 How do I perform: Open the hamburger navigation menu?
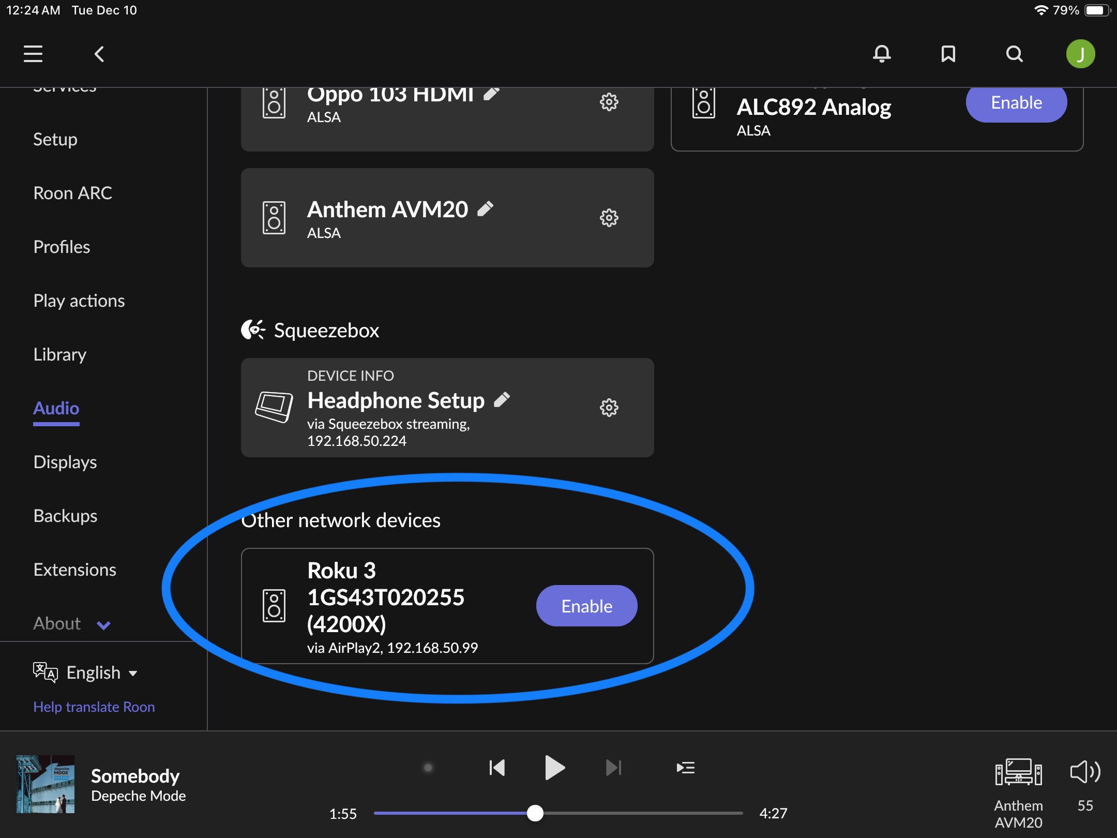[33, 54]
